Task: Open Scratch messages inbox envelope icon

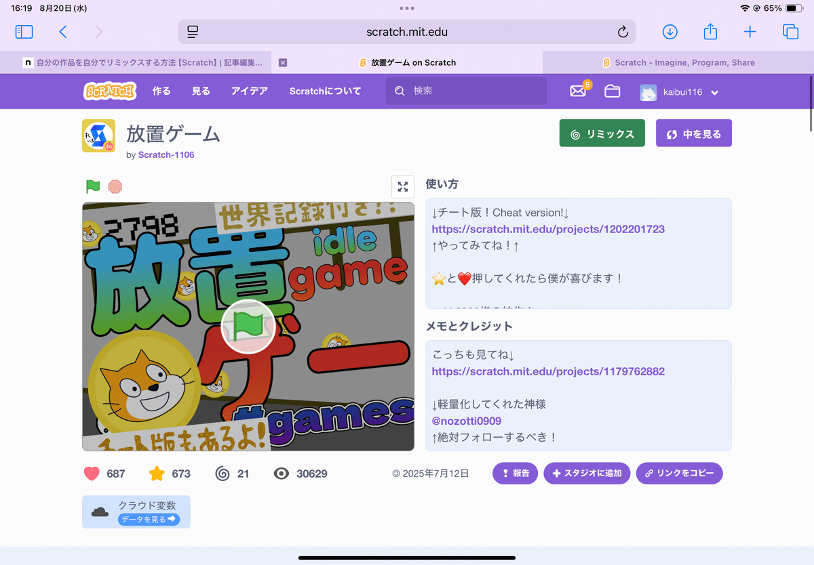Action: pos(578,91)
